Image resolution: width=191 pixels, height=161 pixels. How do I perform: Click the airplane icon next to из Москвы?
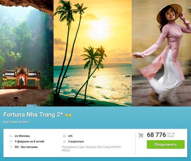click(11, 136)
